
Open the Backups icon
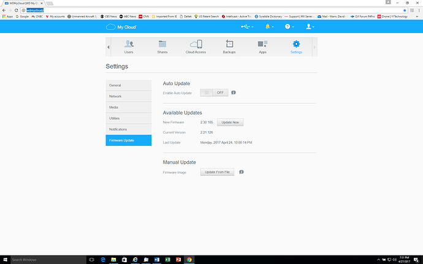pos(229,43)
